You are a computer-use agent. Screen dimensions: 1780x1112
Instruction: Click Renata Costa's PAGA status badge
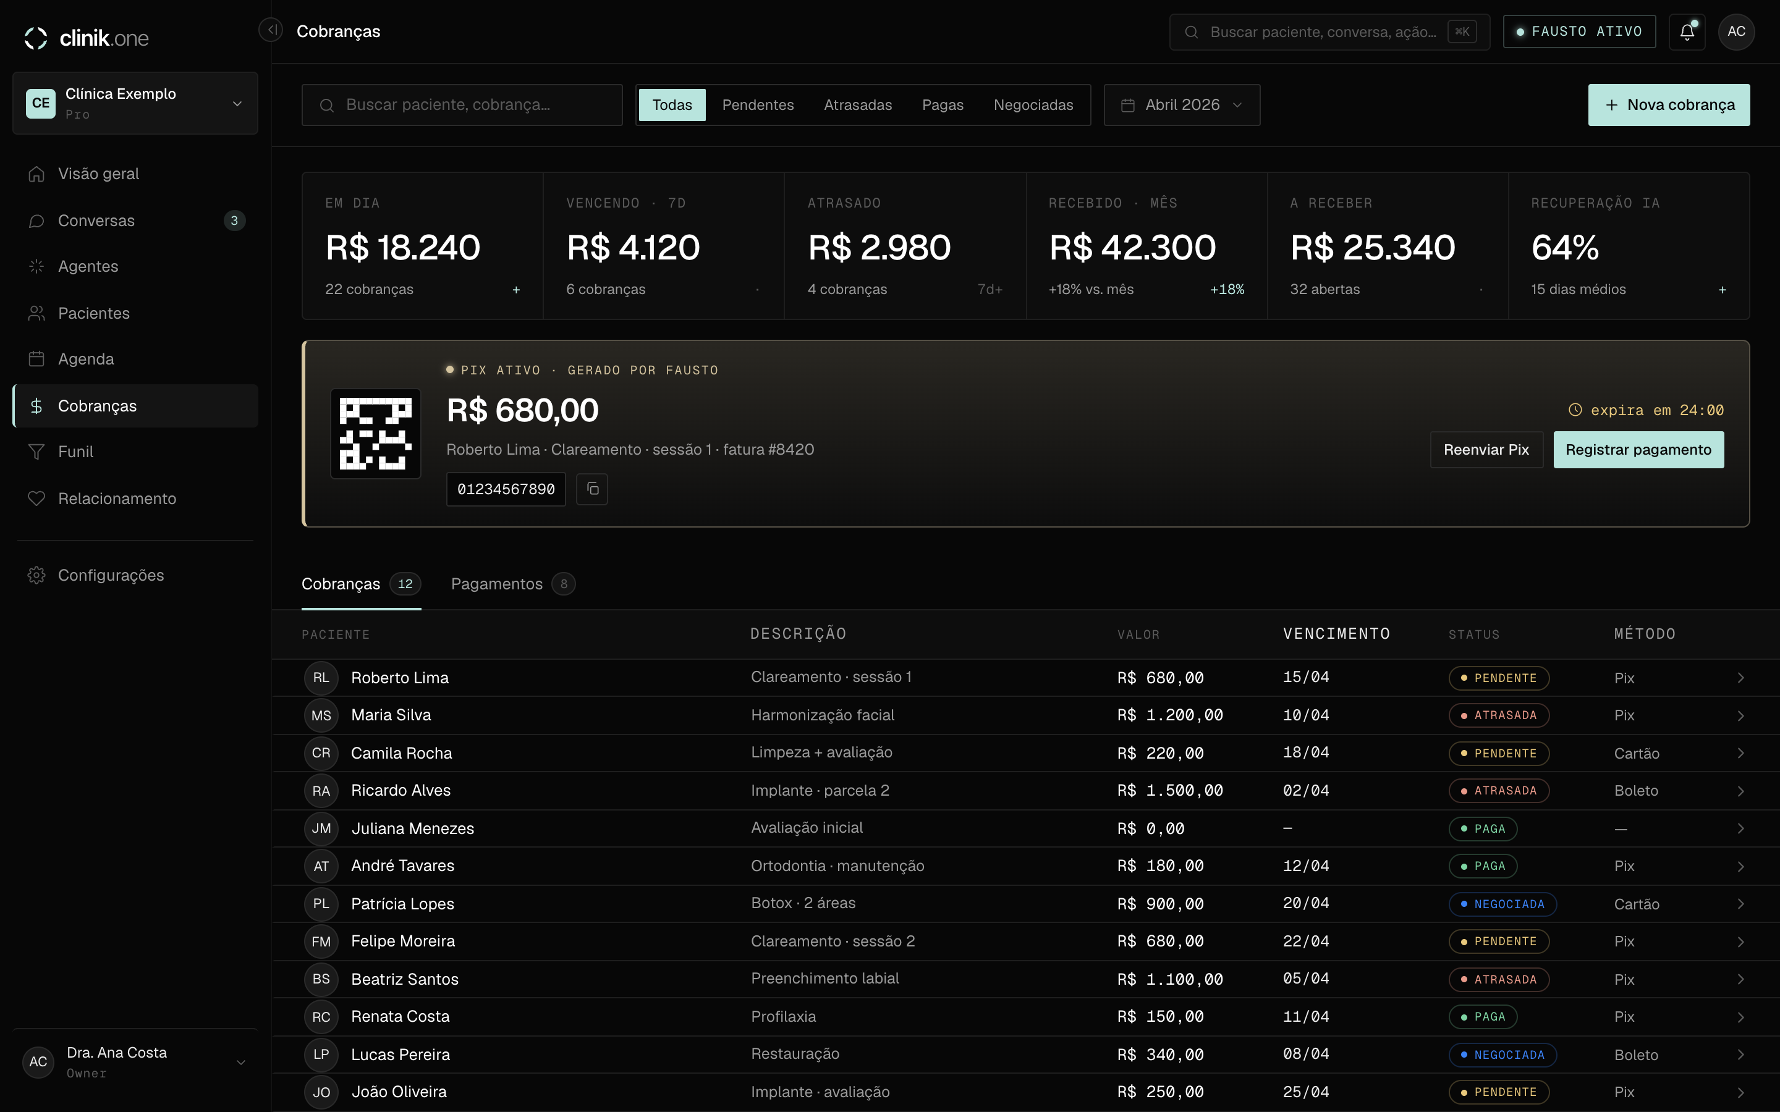point(1482,1017)
